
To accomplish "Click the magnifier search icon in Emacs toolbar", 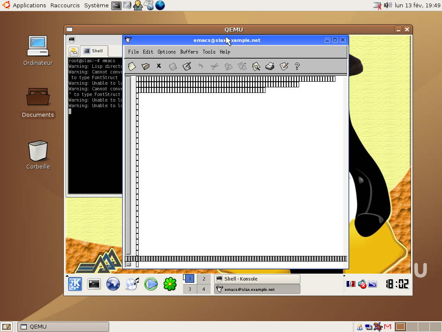I will [256, 66].
